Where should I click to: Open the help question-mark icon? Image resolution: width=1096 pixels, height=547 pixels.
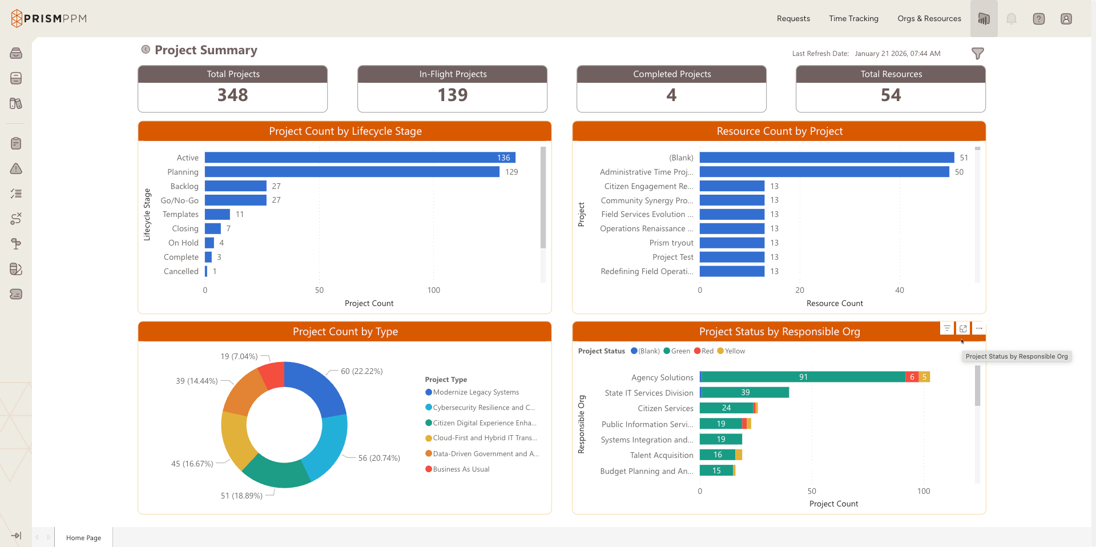(x=1038, y=18)
